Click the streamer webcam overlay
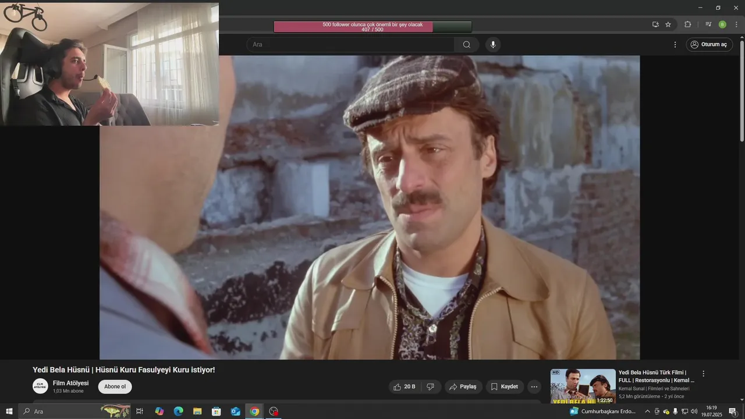Viewport: 745px width, 419px height. pos(109,63)
